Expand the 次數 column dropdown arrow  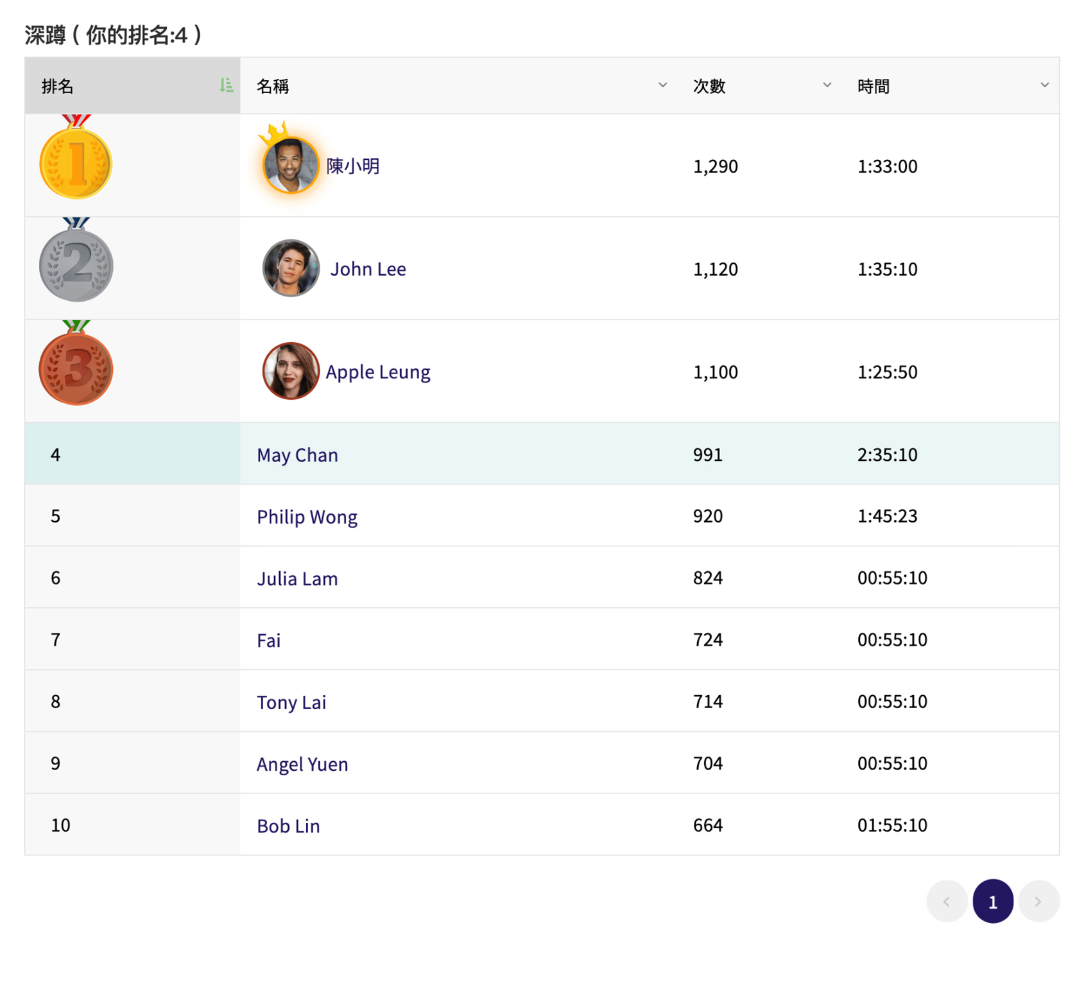tap(827, 85)
